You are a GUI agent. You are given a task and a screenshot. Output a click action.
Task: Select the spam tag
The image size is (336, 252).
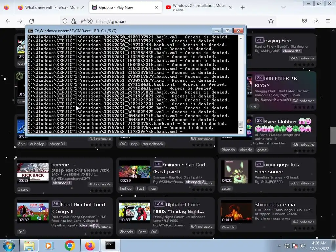(x=226, y=188)
